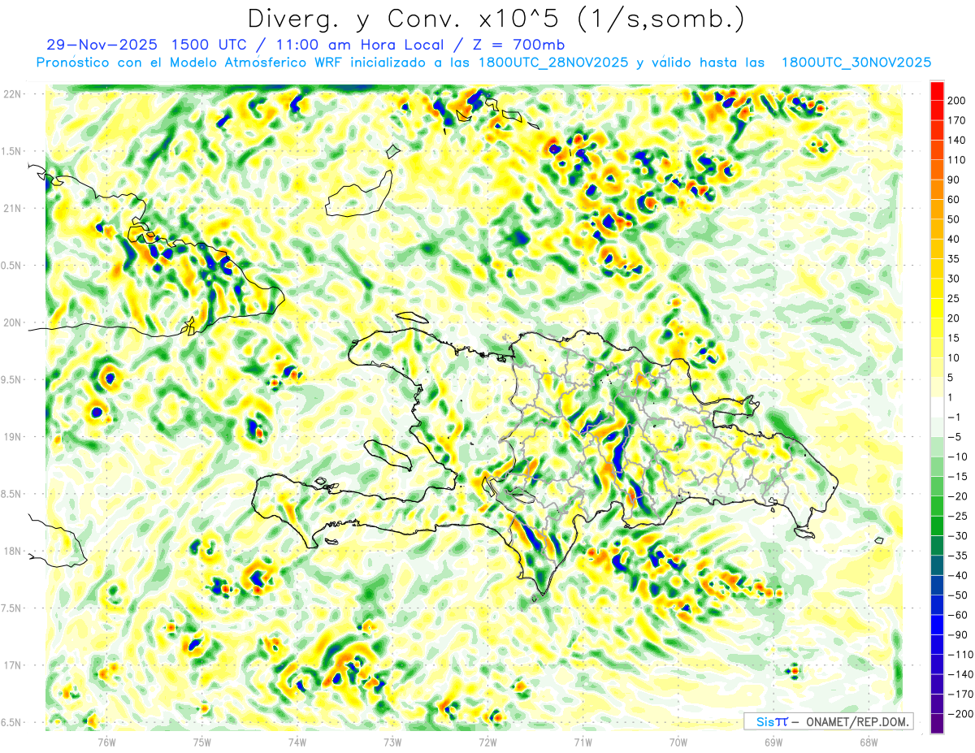Viewport: 975px width, 753px height.
Task: Click the 22N latitude label
Action: point(13,94)
